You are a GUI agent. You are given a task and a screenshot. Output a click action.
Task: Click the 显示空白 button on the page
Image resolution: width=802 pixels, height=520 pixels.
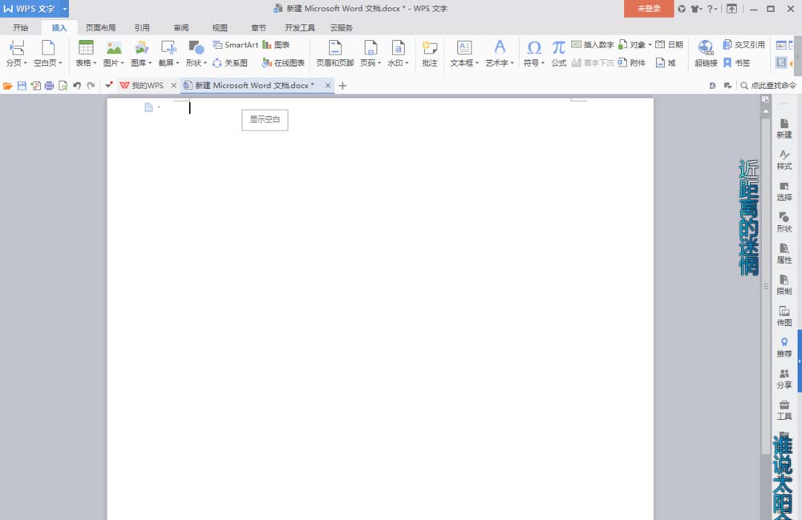click(265, 119)
